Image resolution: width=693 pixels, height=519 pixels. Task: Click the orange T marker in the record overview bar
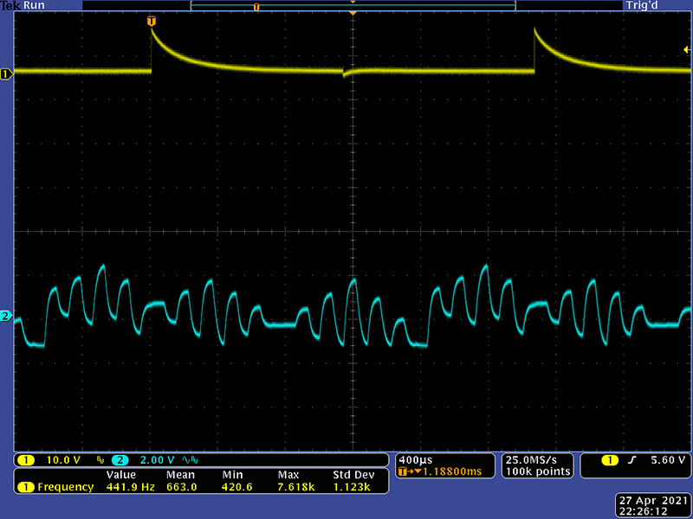[x=256, y=7]
